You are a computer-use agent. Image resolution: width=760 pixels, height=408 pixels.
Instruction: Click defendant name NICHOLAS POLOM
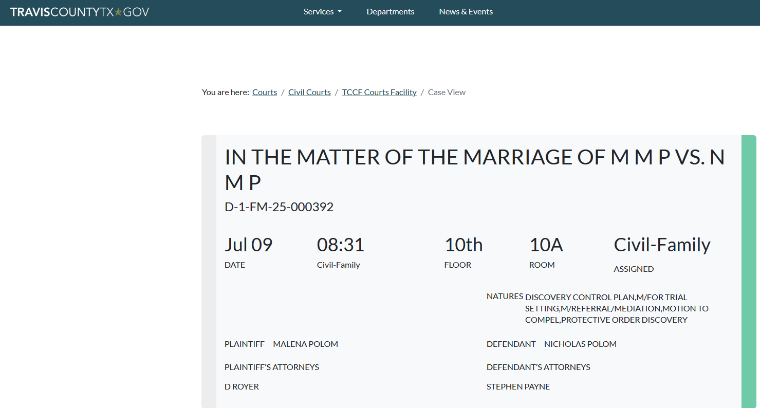point(580,344)
